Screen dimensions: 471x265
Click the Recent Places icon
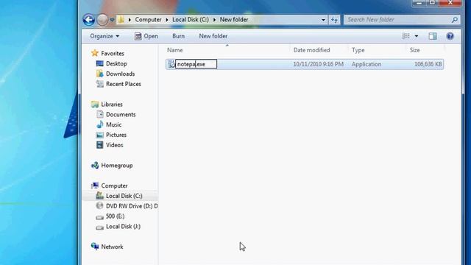[x=100, y=84]
